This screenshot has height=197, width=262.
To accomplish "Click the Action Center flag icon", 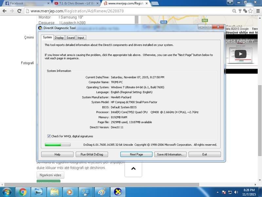I will (224, 192).
